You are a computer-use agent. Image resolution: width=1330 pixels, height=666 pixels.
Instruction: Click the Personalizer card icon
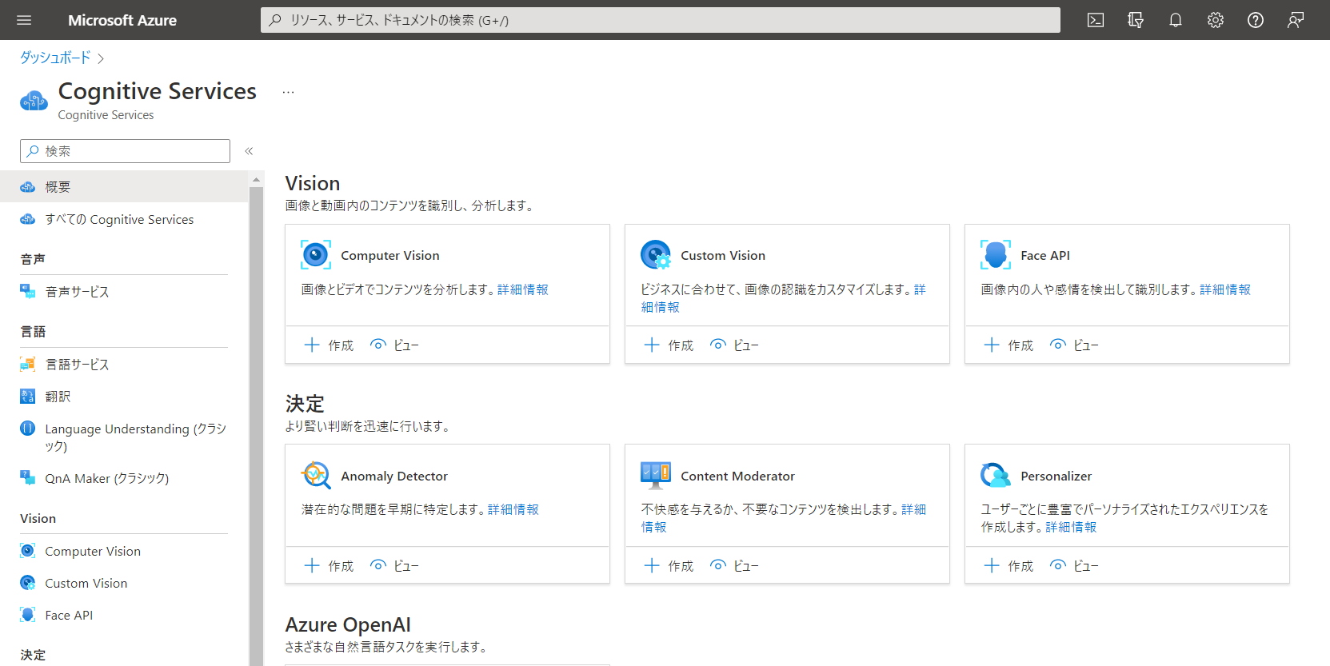996,476
